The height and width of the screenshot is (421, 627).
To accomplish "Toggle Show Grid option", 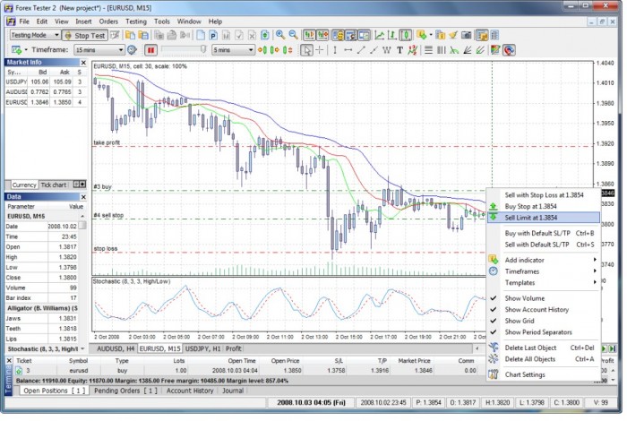I will (519, 321).
